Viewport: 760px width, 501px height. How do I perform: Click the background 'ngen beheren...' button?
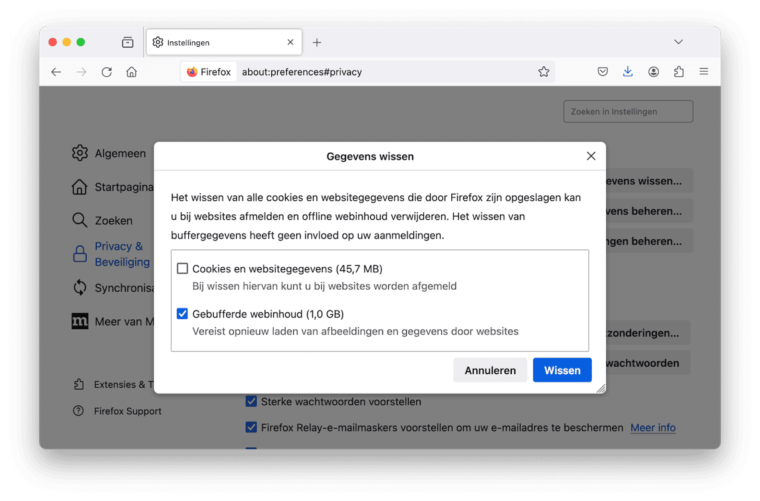coord(649,241)
